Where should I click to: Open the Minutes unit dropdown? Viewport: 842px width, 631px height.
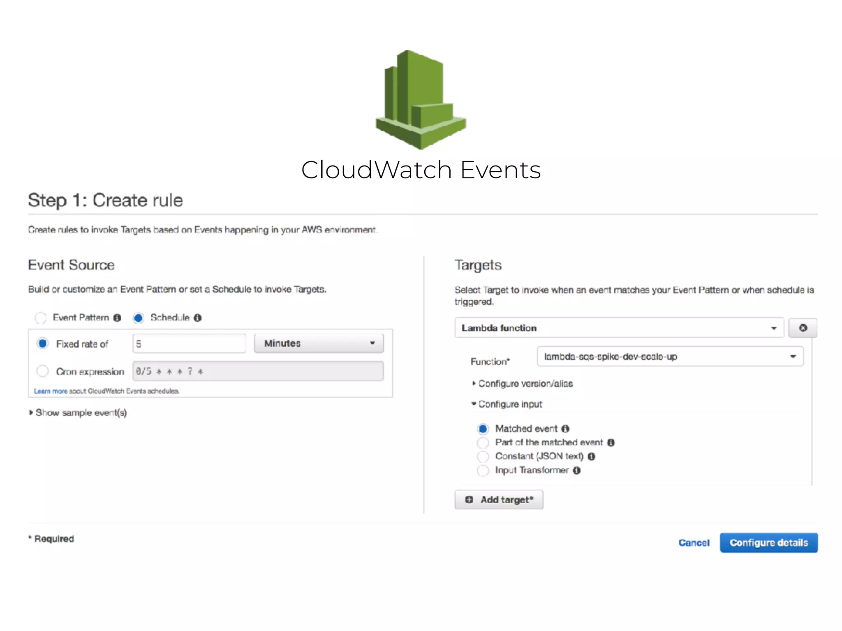319,343
